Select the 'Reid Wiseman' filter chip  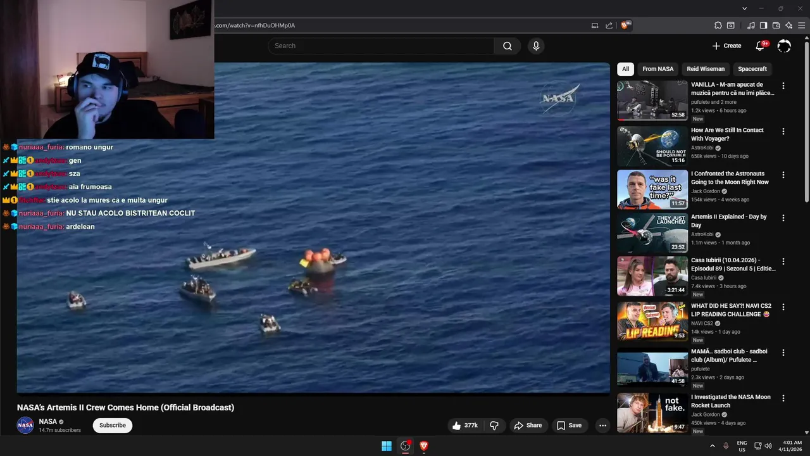click(706, 69)
